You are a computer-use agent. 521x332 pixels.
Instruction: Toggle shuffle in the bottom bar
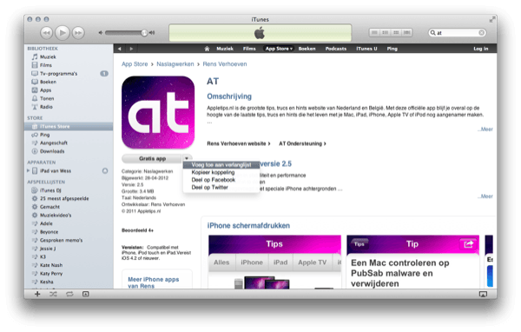click(53, 294)
